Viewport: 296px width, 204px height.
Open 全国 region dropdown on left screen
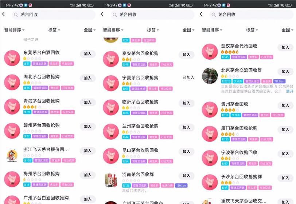pos(90,30)
